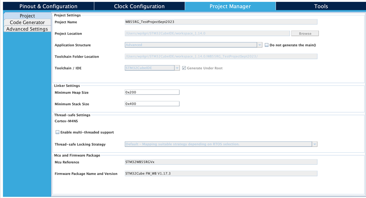Click the Thread-safe Settings group title

coord(72,115)
